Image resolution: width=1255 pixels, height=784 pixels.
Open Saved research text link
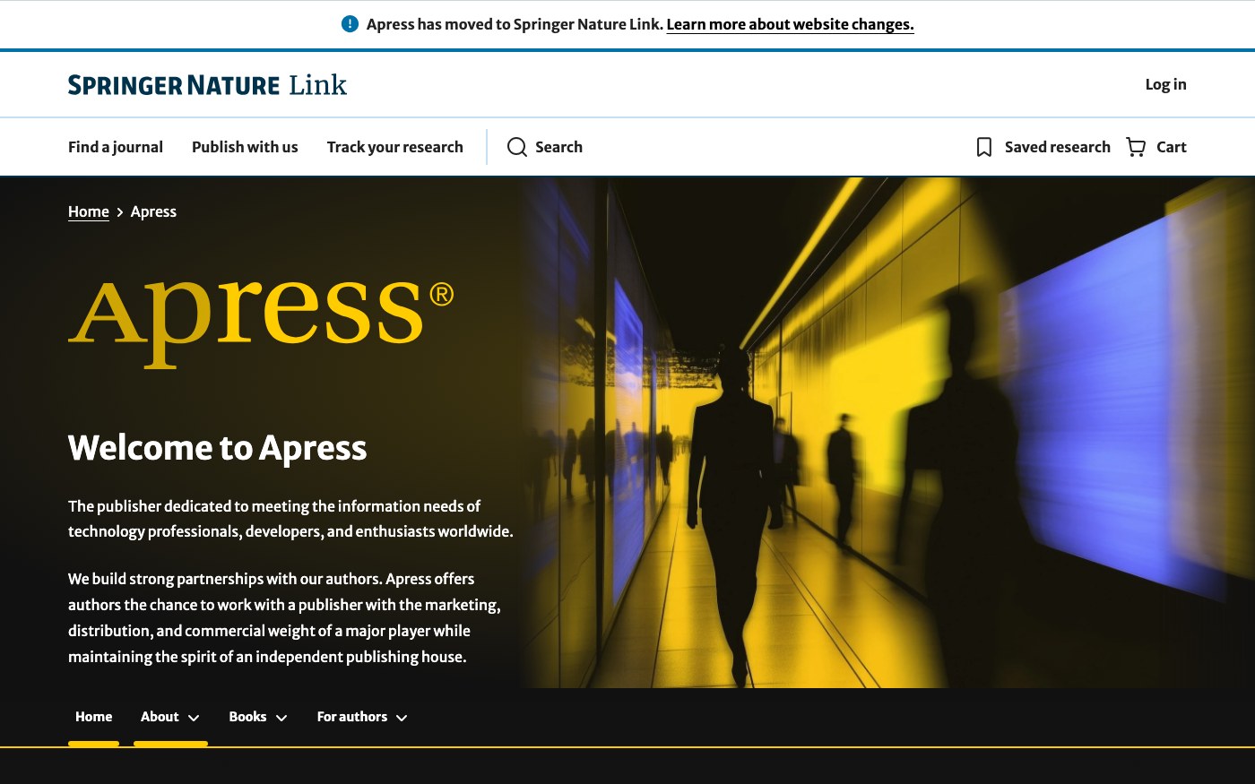(1057, 147)
